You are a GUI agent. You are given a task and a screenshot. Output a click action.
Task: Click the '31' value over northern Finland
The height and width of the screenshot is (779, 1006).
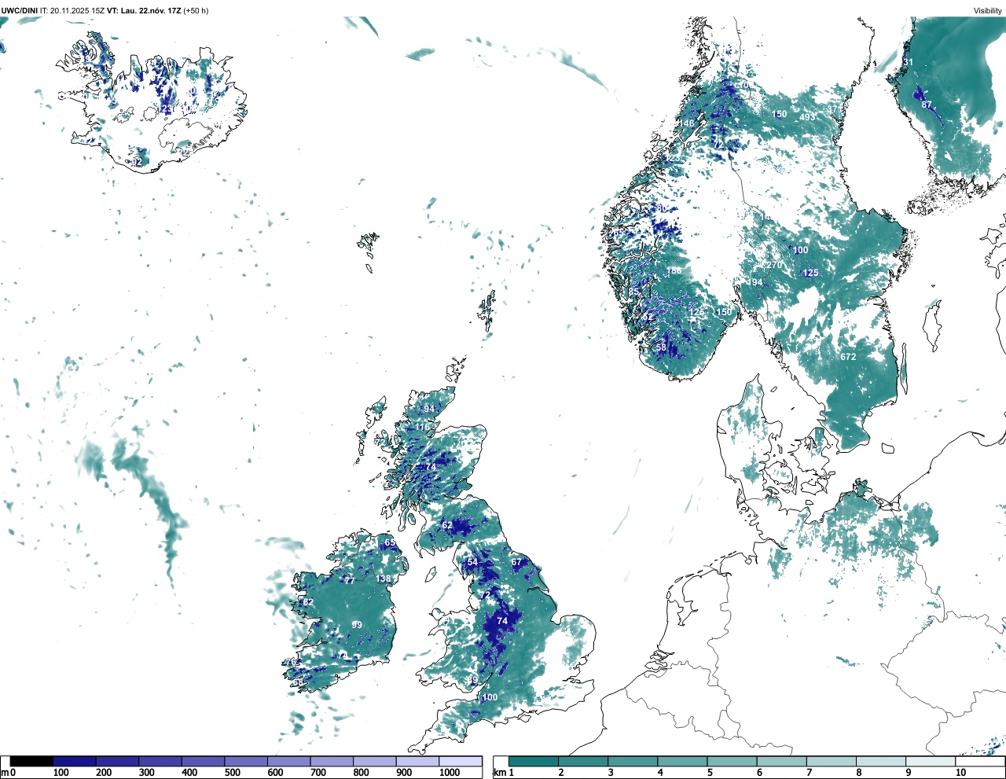pos(909,62)
